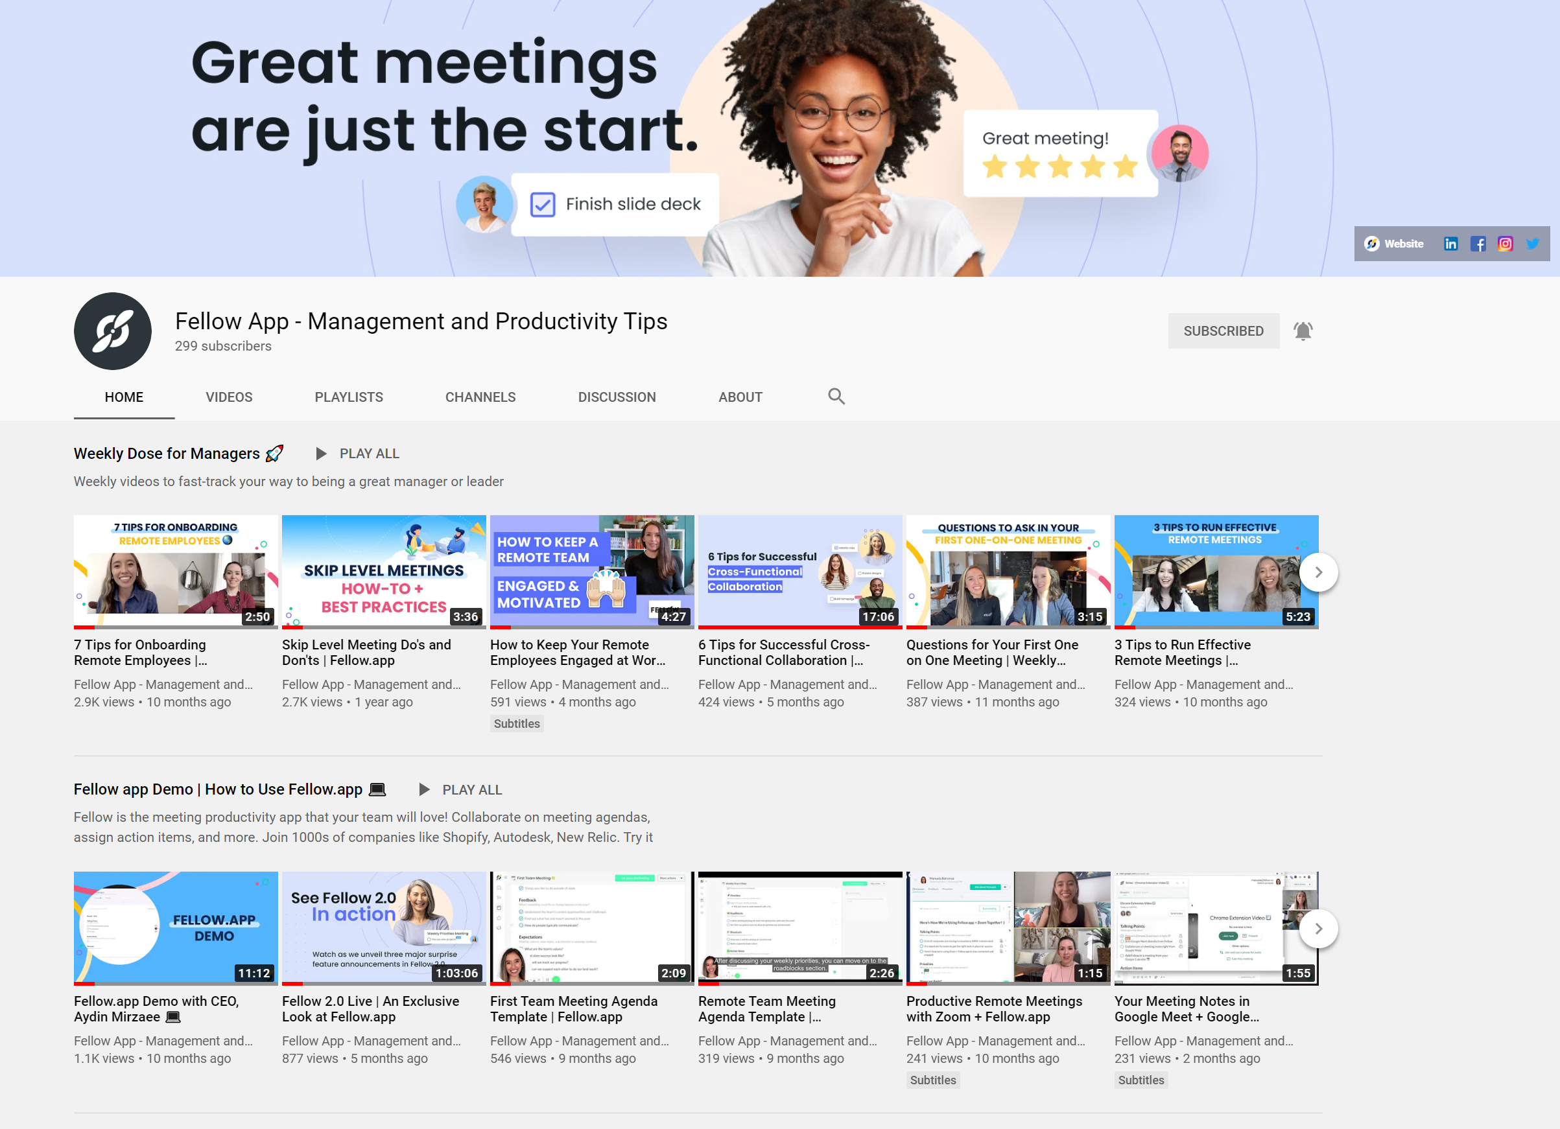
Task: Open the ABOUT tab
Action: [x=740, y=397]
